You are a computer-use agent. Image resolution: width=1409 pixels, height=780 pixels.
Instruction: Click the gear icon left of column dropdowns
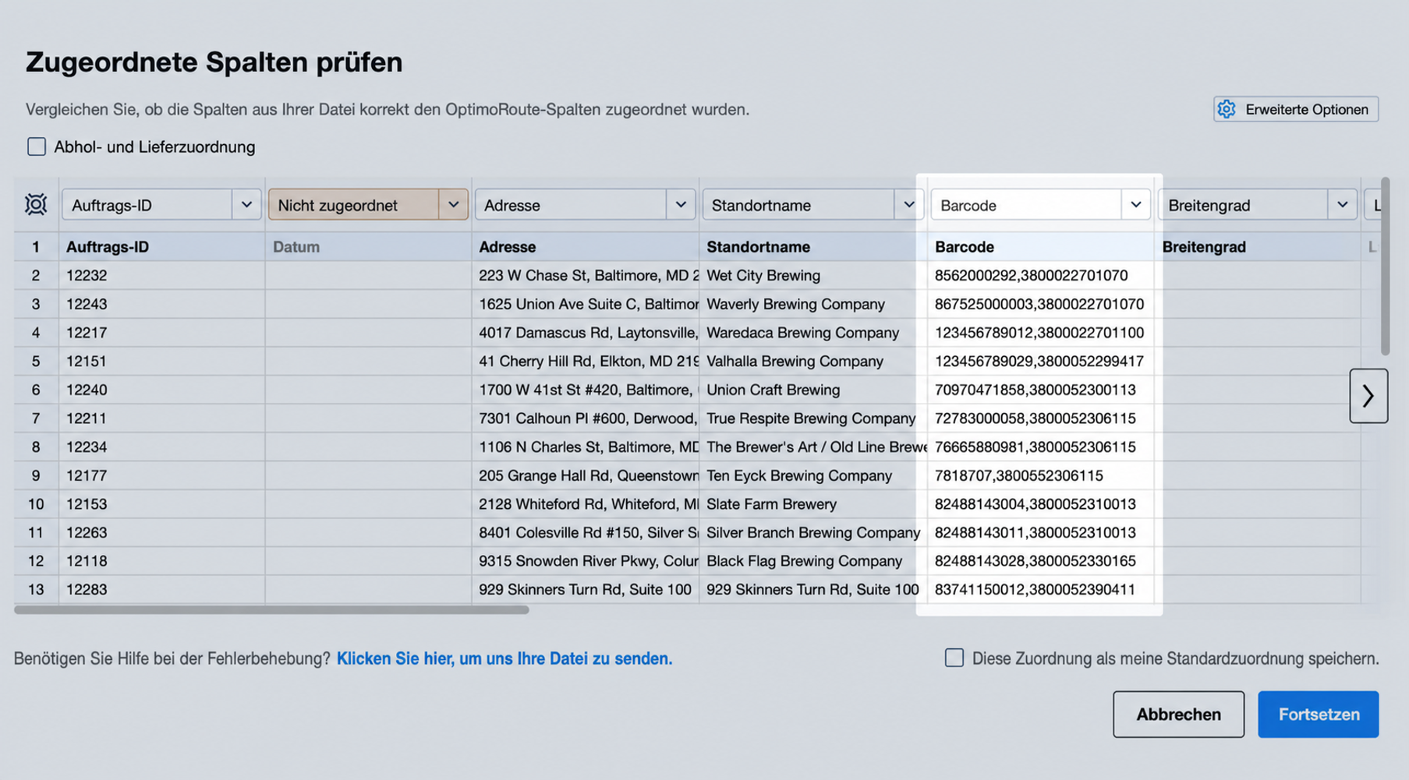[x=36, y=204]
